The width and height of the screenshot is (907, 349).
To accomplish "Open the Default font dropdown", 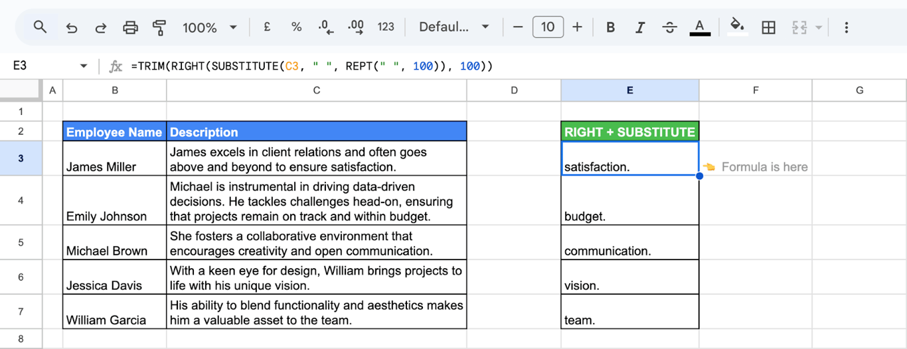I will [x=453, y=27].
